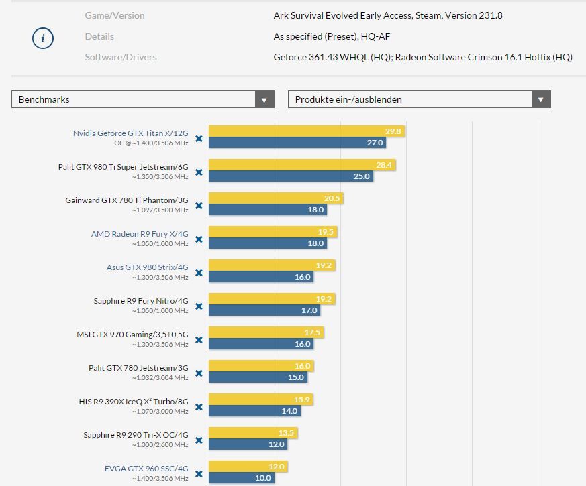Remove AMD Radeon R9 Fury X entry
The width and height of the screenshot is (586, 486).
[199, 239]
